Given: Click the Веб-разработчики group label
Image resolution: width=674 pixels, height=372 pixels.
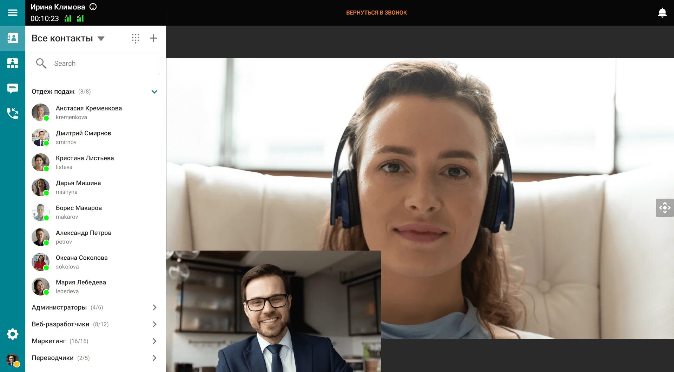Looking at the screenshot, I should [60, 324].
